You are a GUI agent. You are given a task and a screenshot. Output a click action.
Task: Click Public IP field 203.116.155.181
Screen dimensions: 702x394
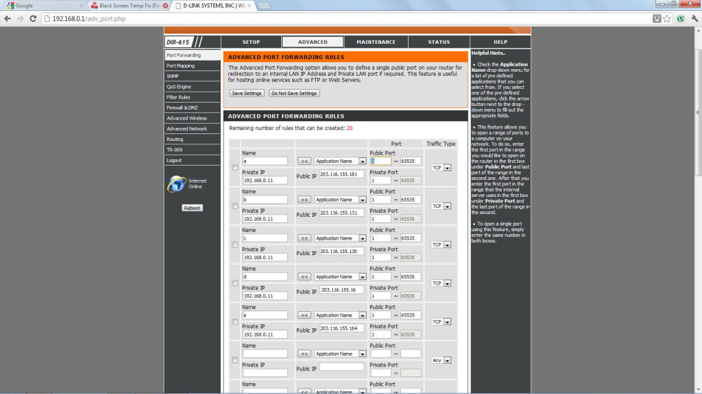point(341,174)
